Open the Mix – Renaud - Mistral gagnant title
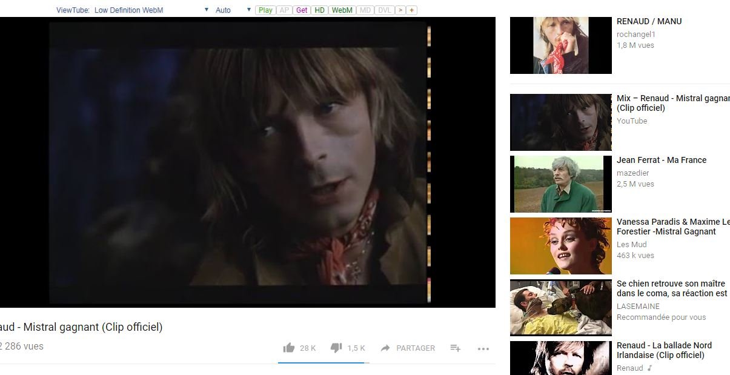 click(x=673, y=103)
